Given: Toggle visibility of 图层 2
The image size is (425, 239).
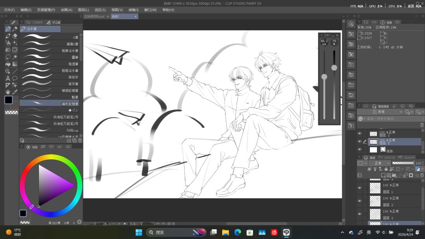Looking at the screenshot, I should tap(360, 201).
